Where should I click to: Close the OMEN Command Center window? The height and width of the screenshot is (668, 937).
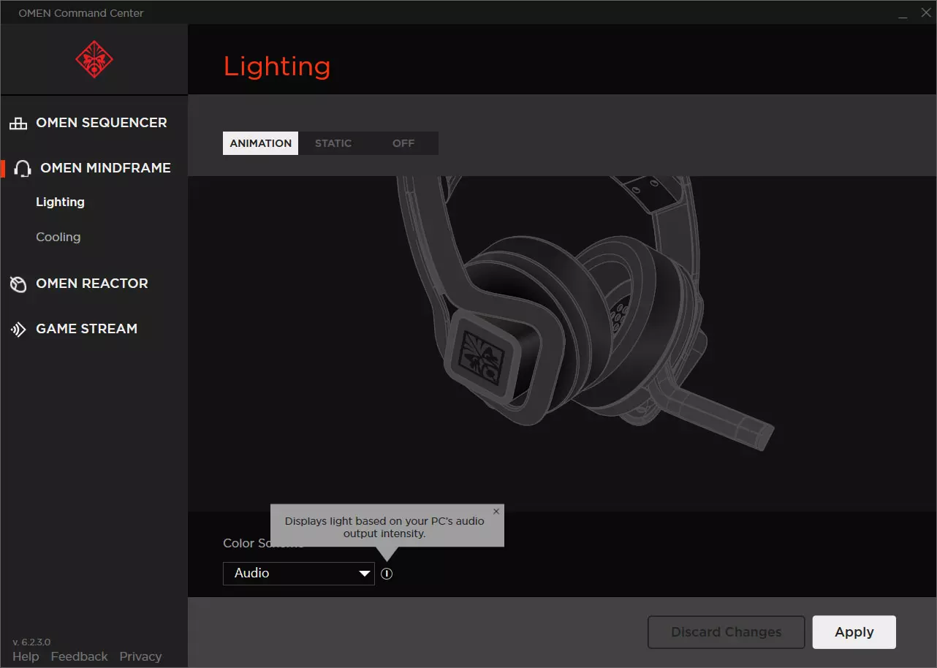925,13
